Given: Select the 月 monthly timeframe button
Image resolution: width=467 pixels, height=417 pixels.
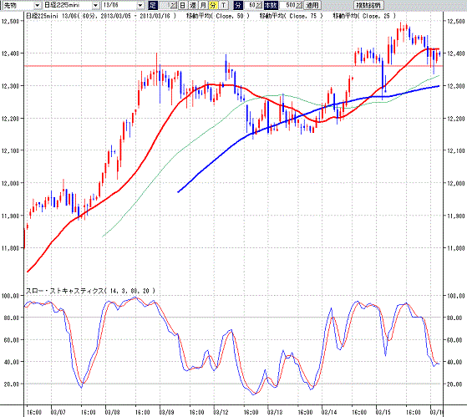Looking at the screenshot, I should [x=203, y=5].
